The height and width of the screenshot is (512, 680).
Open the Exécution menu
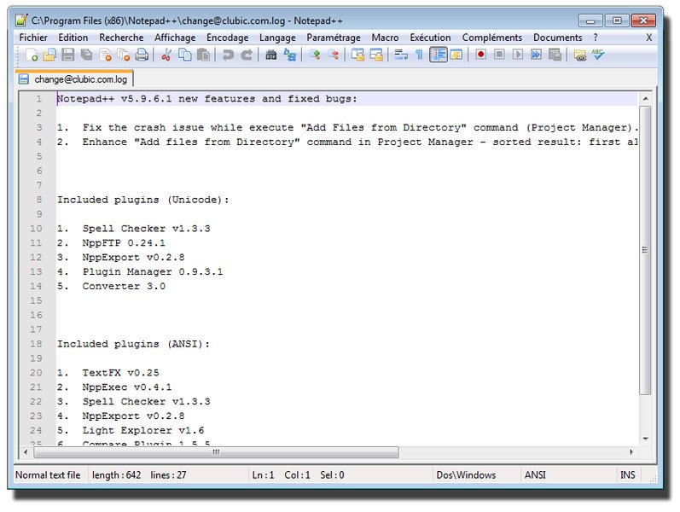tap(430, 38)
